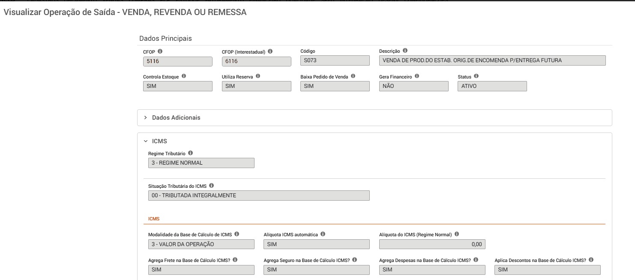Viewport: 635px width, 280px height.
Task: Open the Regime Tributário field
Action: pos(201,163)
